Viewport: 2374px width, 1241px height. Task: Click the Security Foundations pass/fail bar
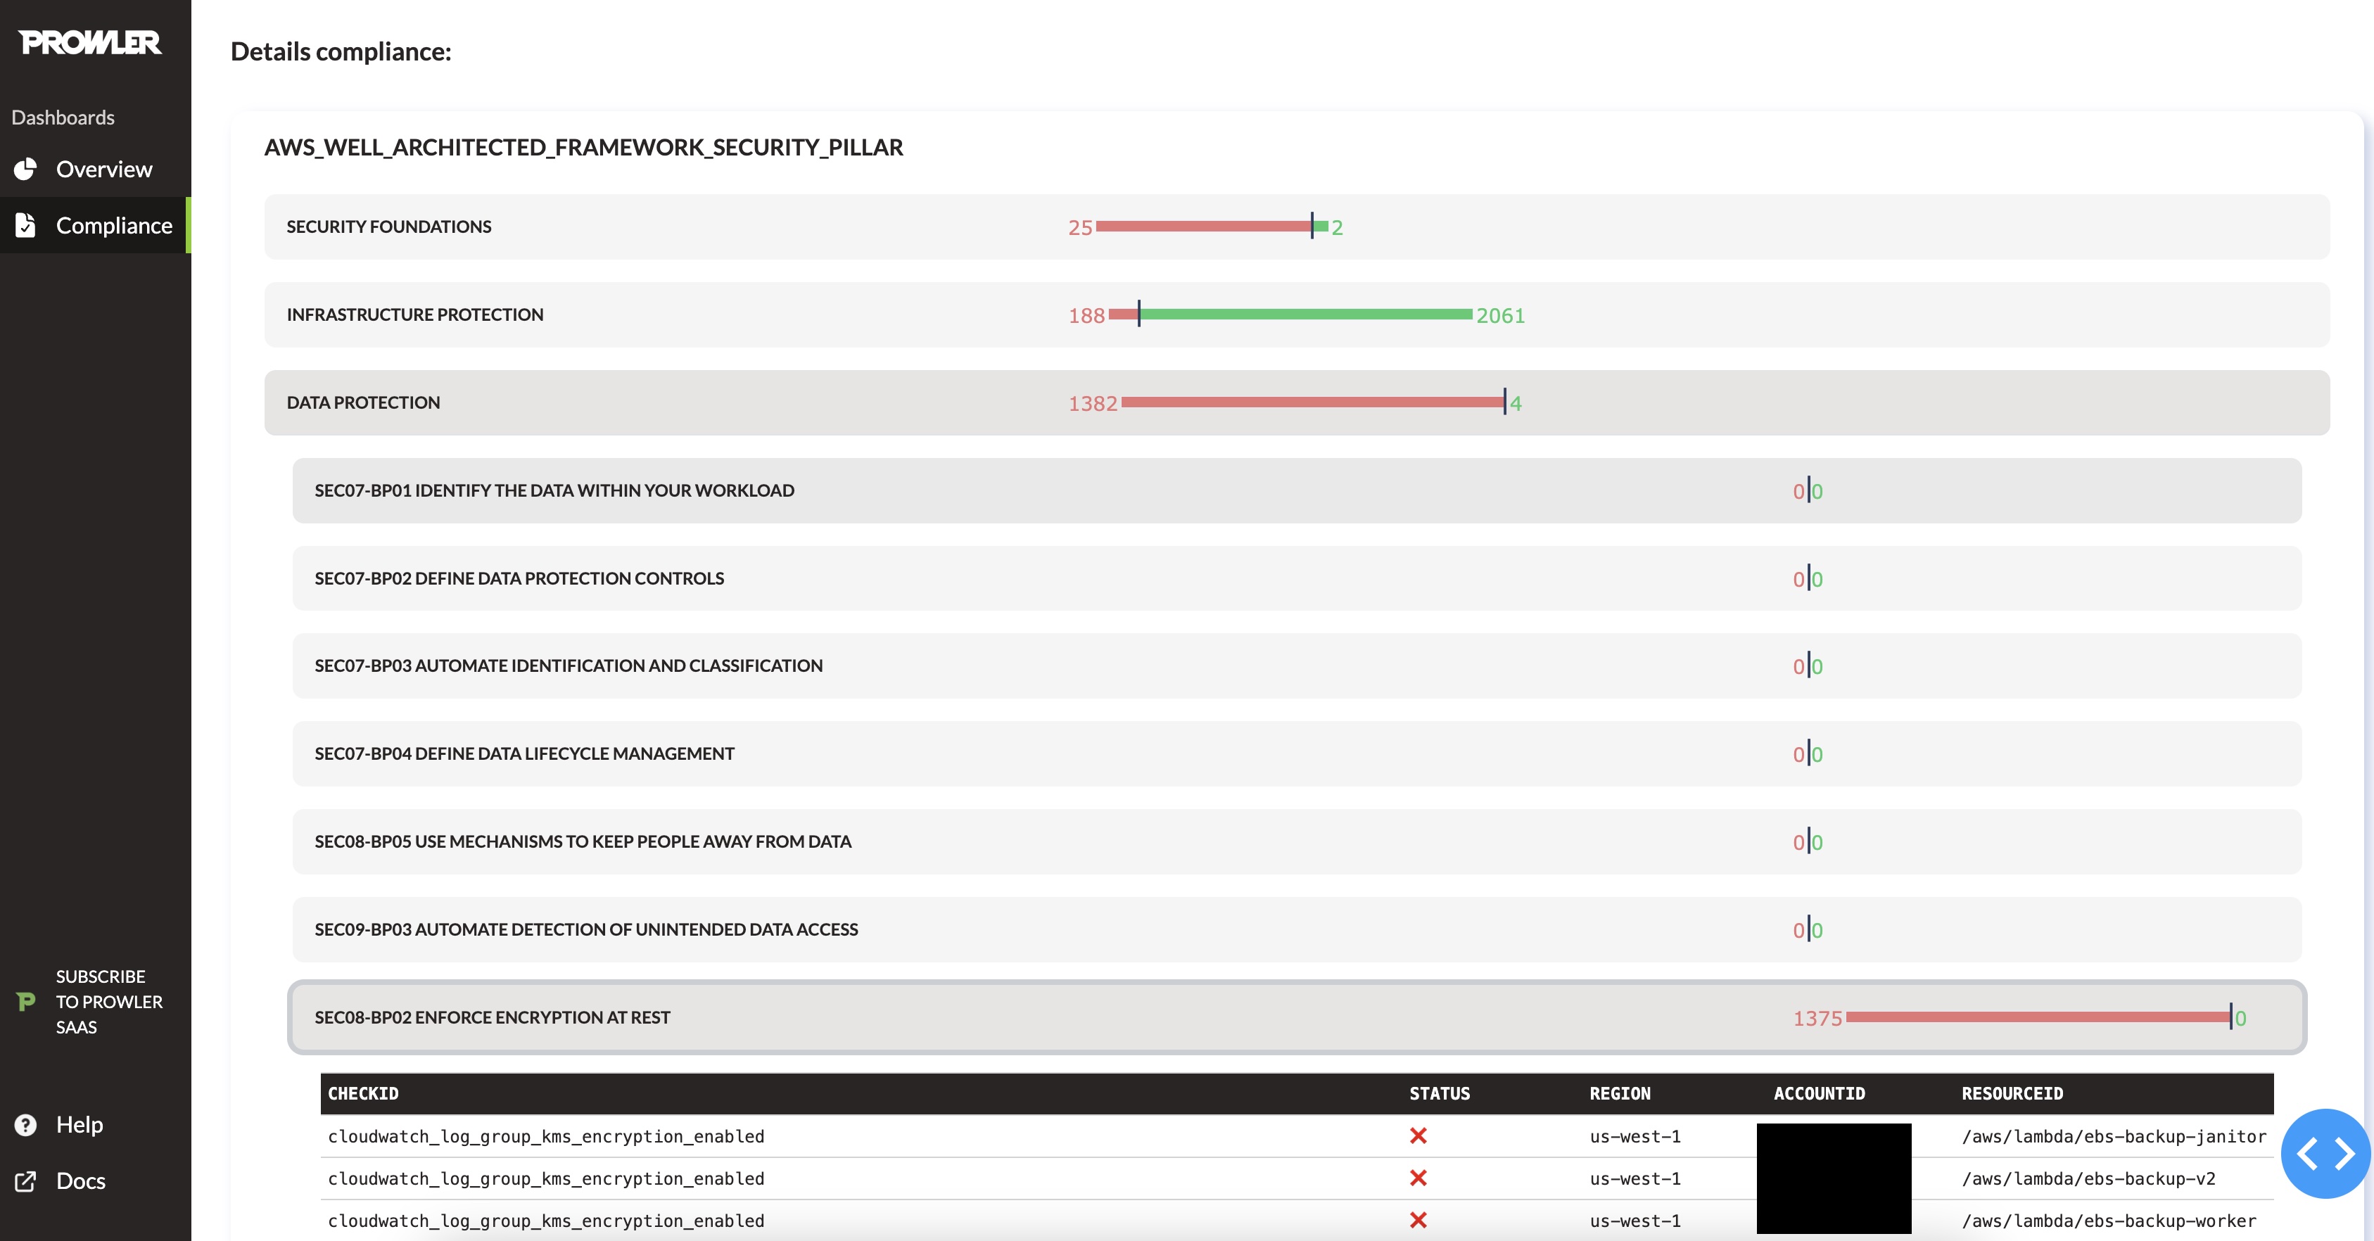pos(1211,226)
